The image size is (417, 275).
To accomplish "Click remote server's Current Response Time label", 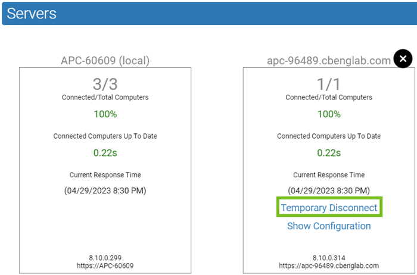I will [329, 175].
